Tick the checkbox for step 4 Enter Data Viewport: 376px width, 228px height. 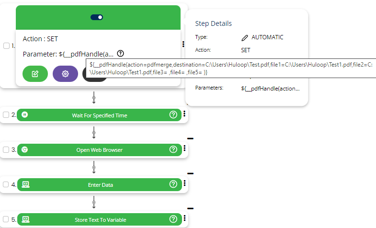[6, 184]
